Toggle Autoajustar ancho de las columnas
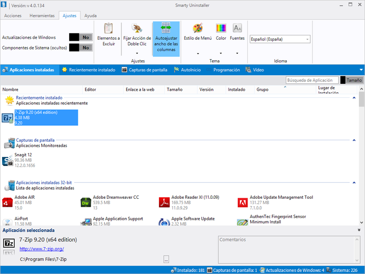 (x=166, y=39)
